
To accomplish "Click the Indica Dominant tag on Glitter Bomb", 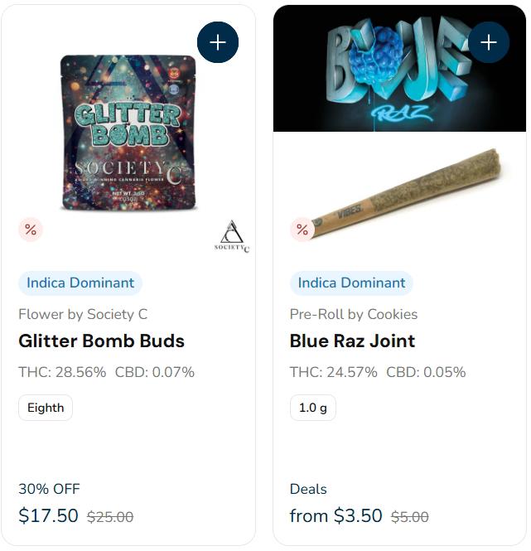I will tap(80, 283).
